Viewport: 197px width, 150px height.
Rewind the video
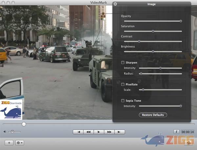tap(89, 132)
